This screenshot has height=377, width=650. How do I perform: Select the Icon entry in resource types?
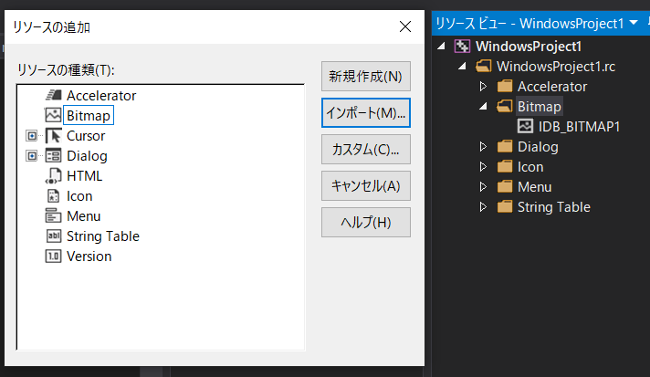[x=79, y=196]
